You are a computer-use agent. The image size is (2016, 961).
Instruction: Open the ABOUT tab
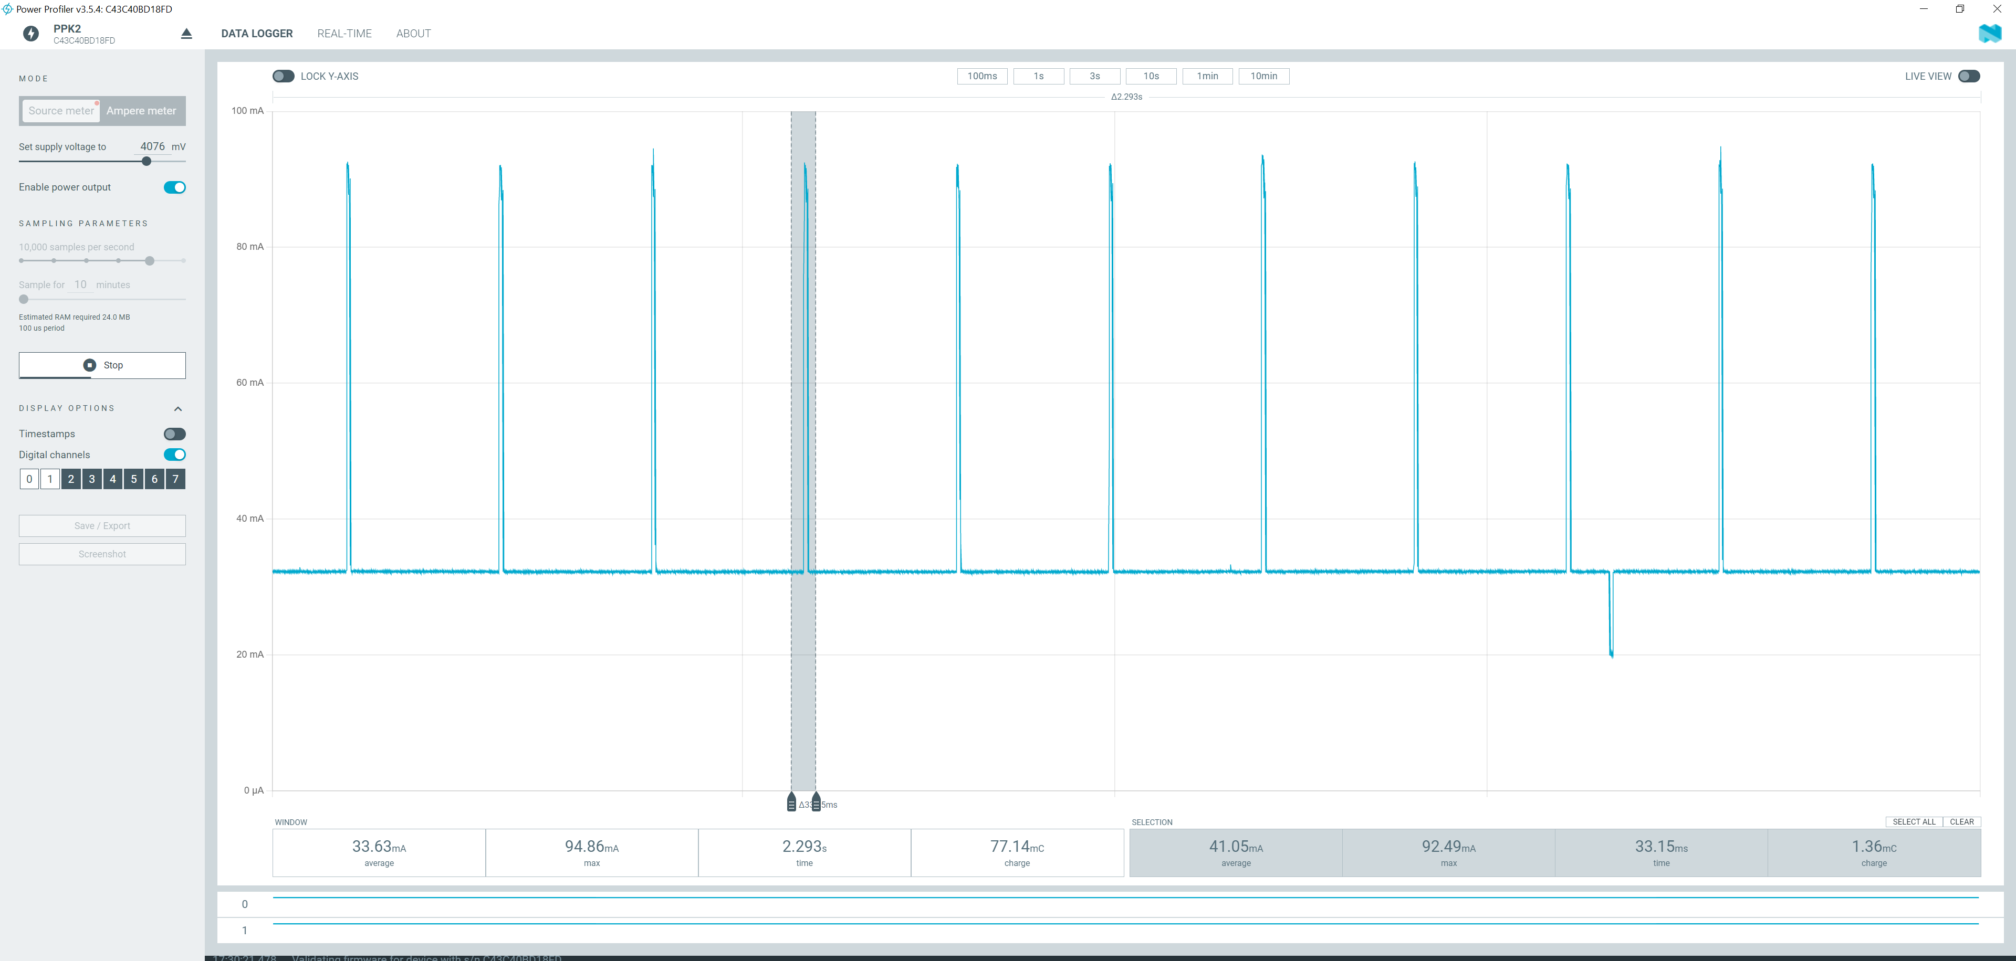click(413, 34)
